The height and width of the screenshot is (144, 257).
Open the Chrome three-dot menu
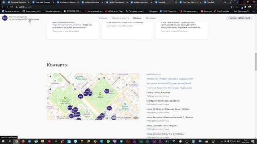coord(254,7)
